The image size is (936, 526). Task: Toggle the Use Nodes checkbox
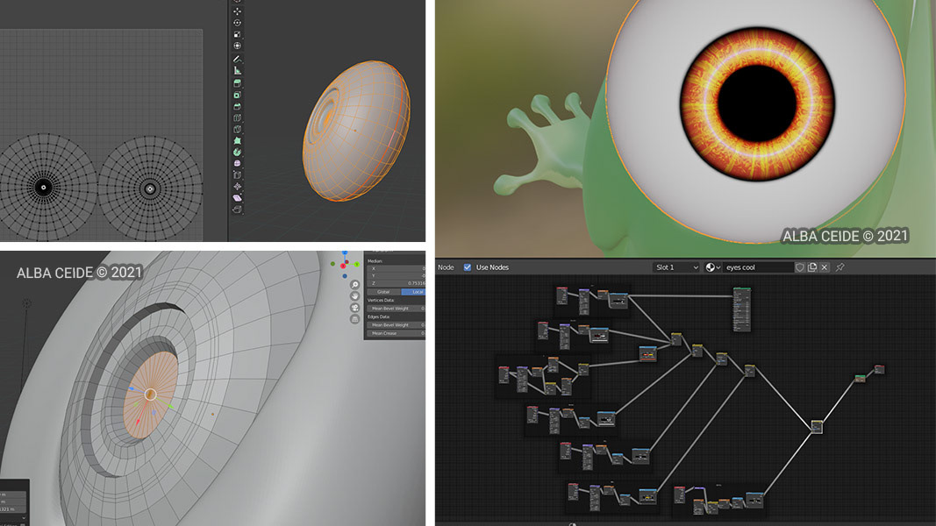click(468, 267)
